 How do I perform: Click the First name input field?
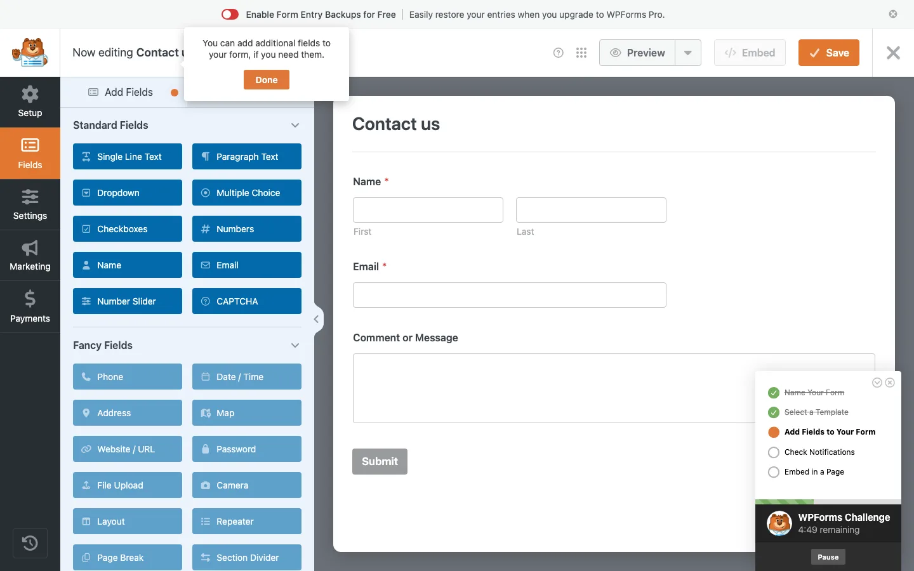point(428,210)
